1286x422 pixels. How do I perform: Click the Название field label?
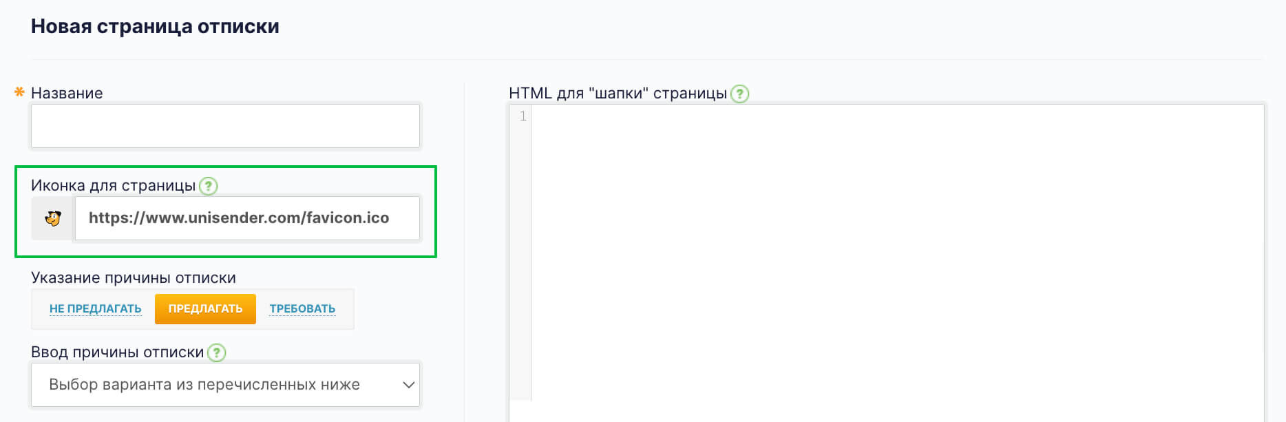tap(67, 93)
